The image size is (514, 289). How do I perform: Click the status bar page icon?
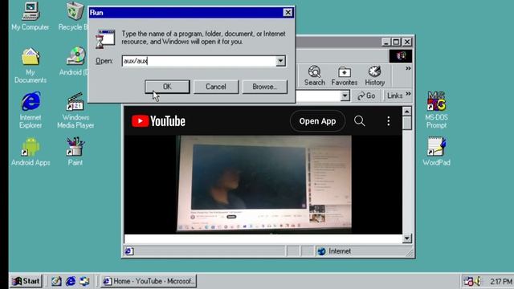coord(128,251)
